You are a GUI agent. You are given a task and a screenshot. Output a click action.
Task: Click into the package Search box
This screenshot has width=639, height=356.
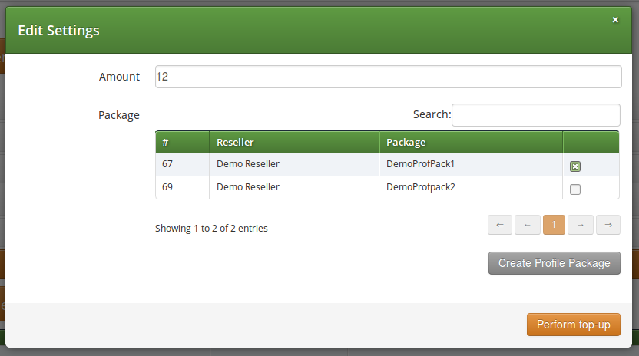tap(535, 115)
